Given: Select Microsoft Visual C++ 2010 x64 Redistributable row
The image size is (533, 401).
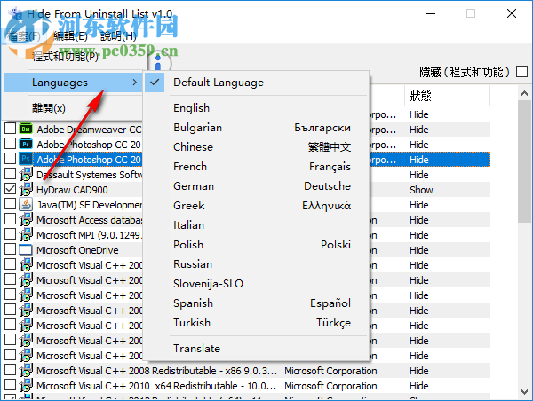Looking at the screenshot, I should (156, 386).
